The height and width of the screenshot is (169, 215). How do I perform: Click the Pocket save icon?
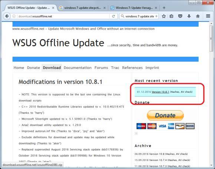coord(180,16)
